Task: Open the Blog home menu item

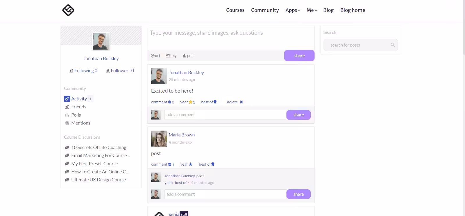Action: pyautogui.click(x=353, y=10)
